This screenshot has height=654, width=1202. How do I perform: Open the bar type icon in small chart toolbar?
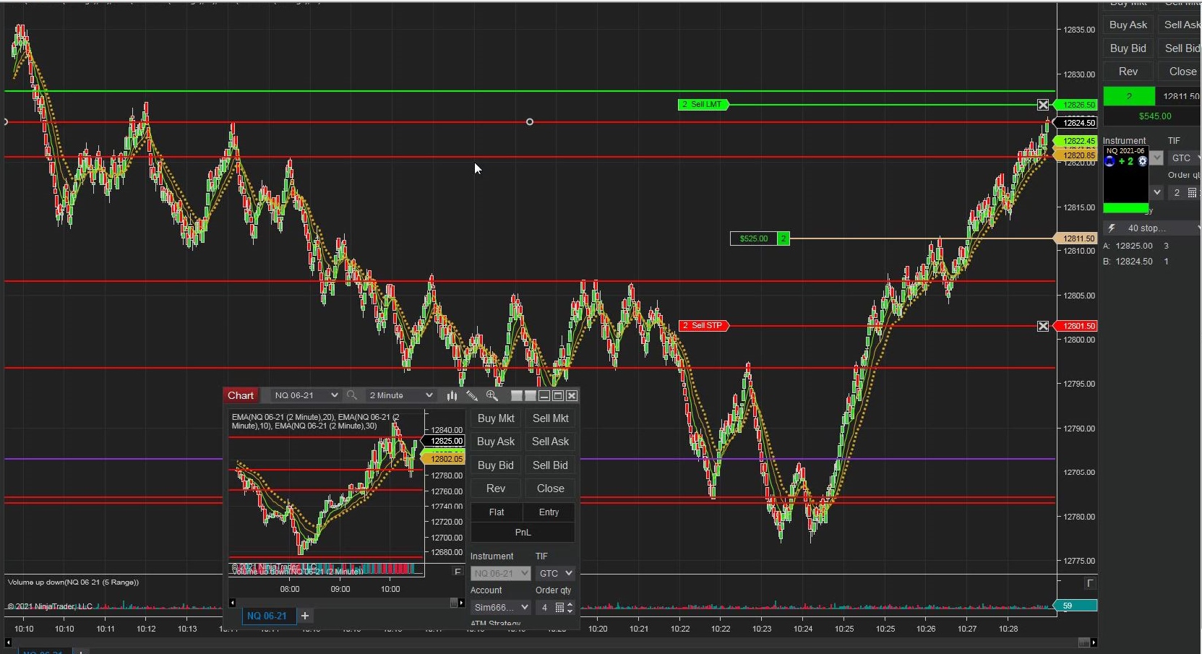pyautogui.click(x=452, y=395)
